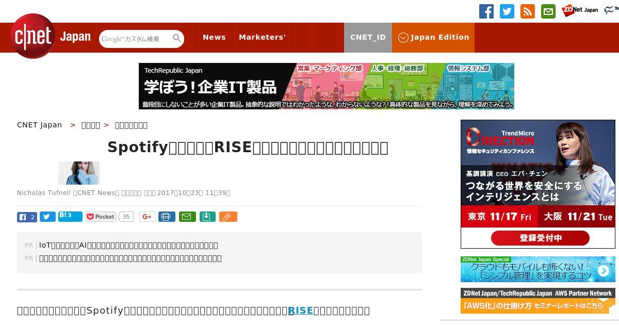This screenshot has height=325, width=619.
Task: Follow the CNET Japan breadcrumb link
Action: pos(40,125)
